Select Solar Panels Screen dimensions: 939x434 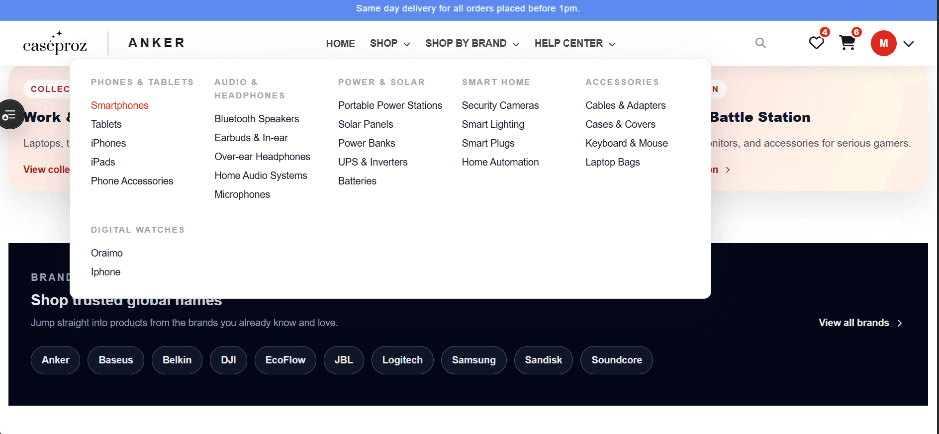click(366, 124)
